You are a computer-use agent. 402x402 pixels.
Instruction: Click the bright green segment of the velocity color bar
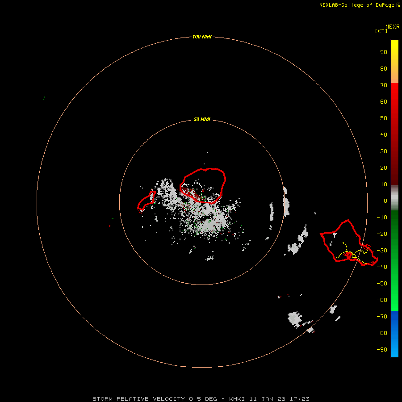394,260
